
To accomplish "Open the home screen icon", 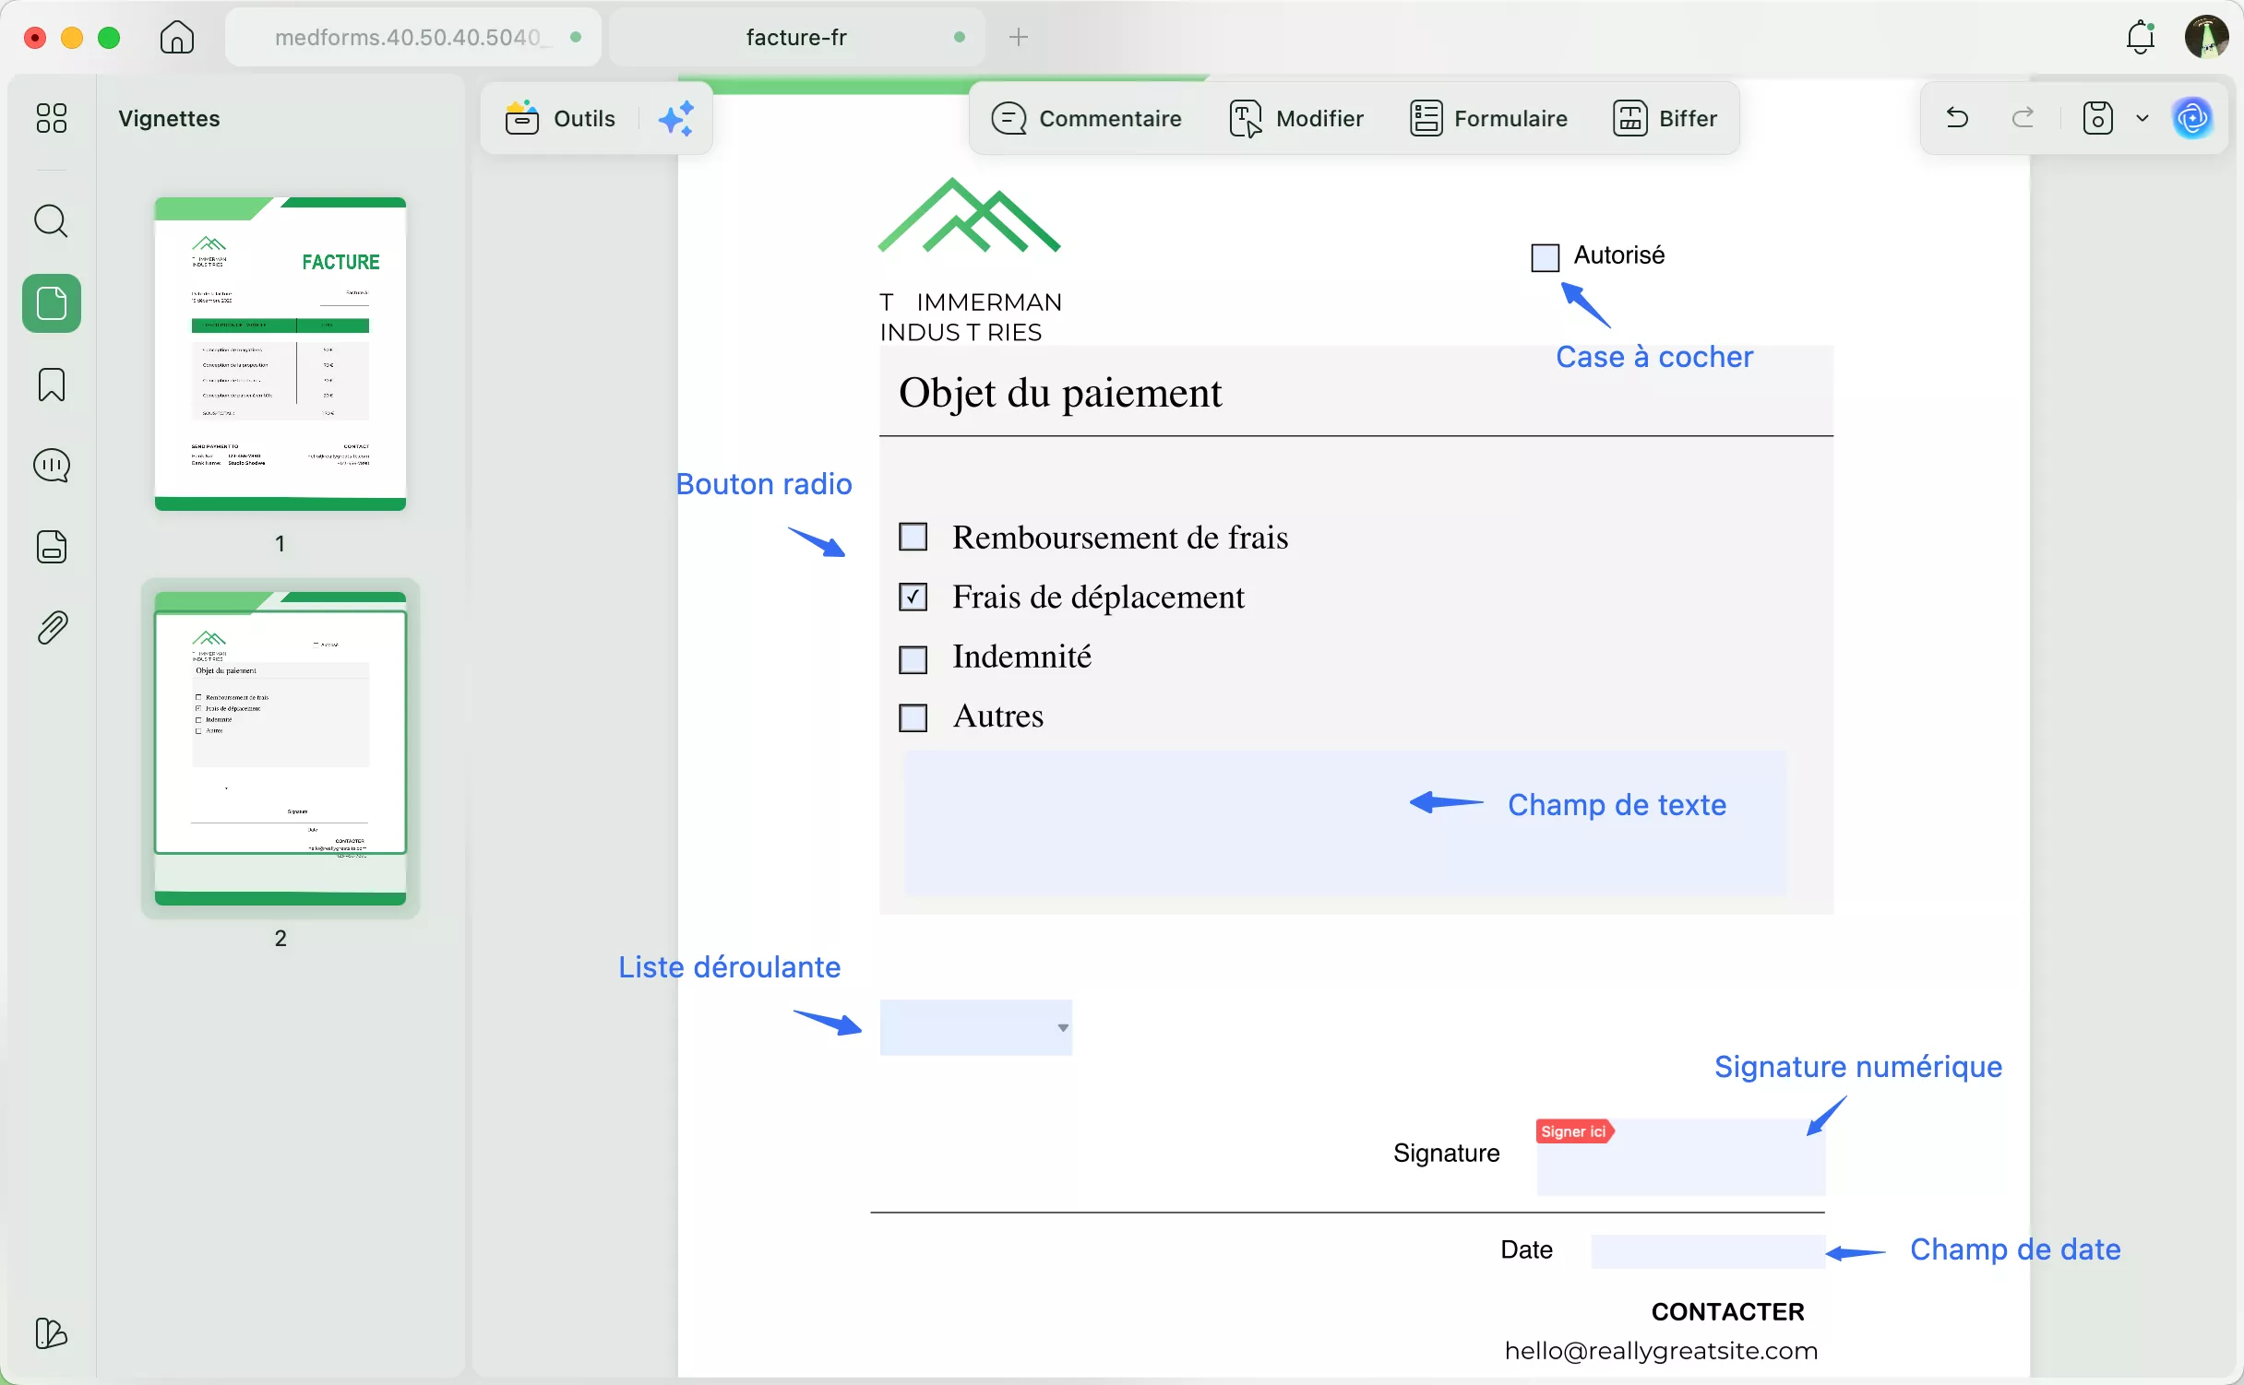I will point(176,38).
